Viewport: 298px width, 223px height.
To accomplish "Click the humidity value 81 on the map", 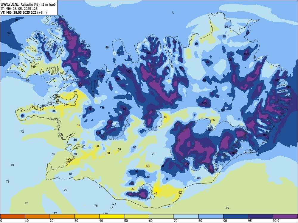I will click(x=71, y=174).
